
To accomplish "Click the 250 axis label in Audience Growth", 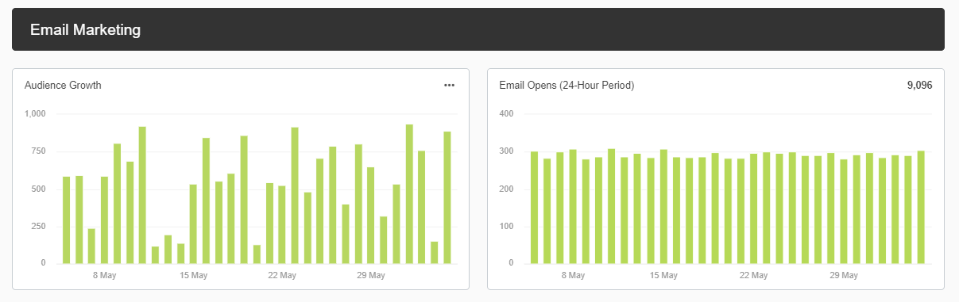I will pos(38,227).
